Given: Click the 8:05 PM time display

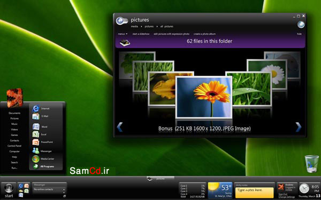Looking at the screenshot, I should (315, 189).
